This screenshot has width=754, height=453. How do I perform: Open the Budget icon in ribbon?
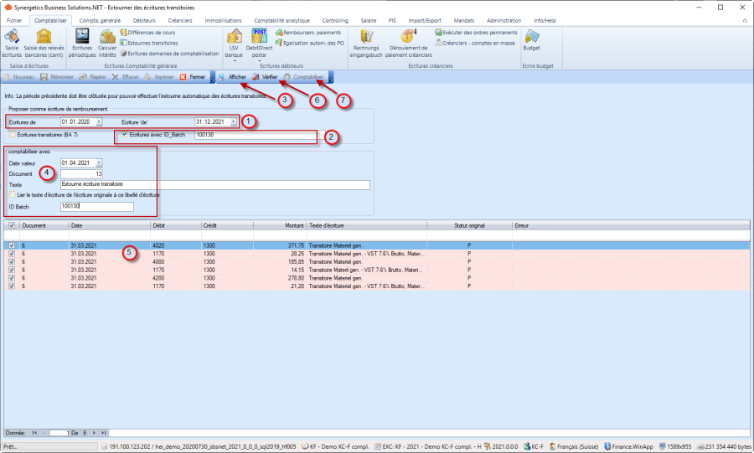531,40
